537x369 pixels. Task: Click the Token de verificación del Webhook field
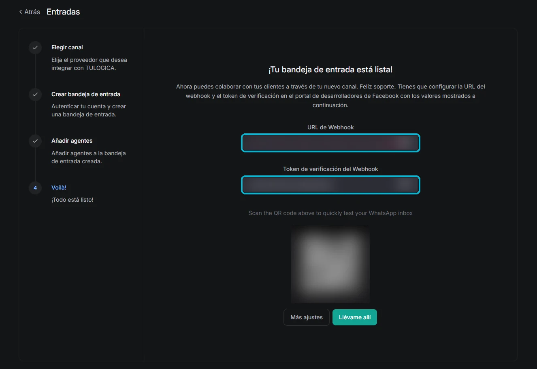330,185
